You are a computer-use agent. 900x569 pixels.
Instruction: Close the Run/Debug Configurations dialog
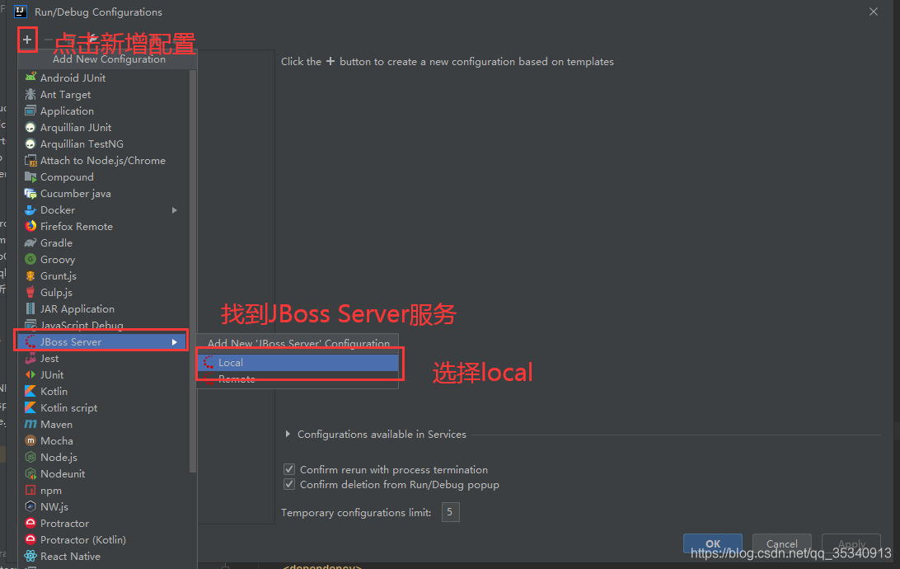(x=873, y=12)
